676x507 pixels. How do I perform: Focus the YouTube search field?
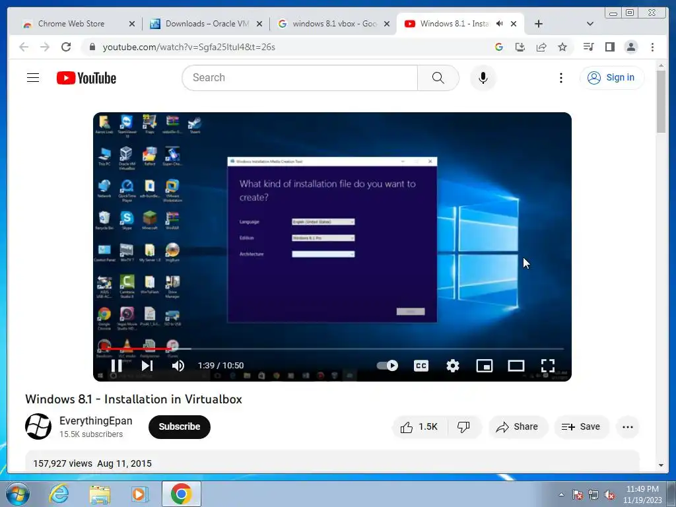click(300, 78)
